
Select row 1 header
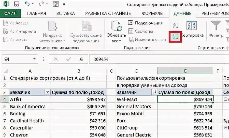pos(5,78)
